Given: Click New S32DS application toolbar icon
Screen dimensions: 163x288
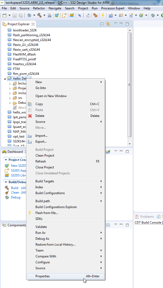Looking at the screenshot, I should (x=64, y=15).
